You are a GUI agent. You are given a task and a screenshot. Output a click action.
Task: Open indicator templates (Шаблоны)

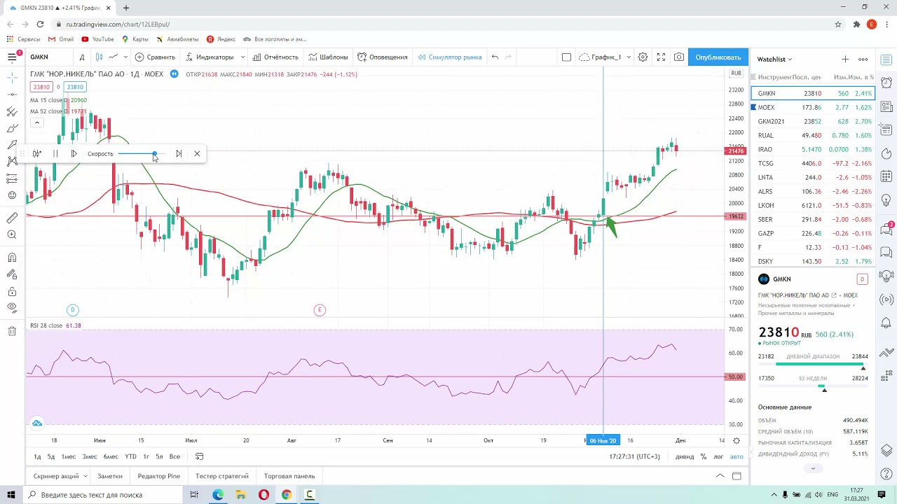(328, 57)
